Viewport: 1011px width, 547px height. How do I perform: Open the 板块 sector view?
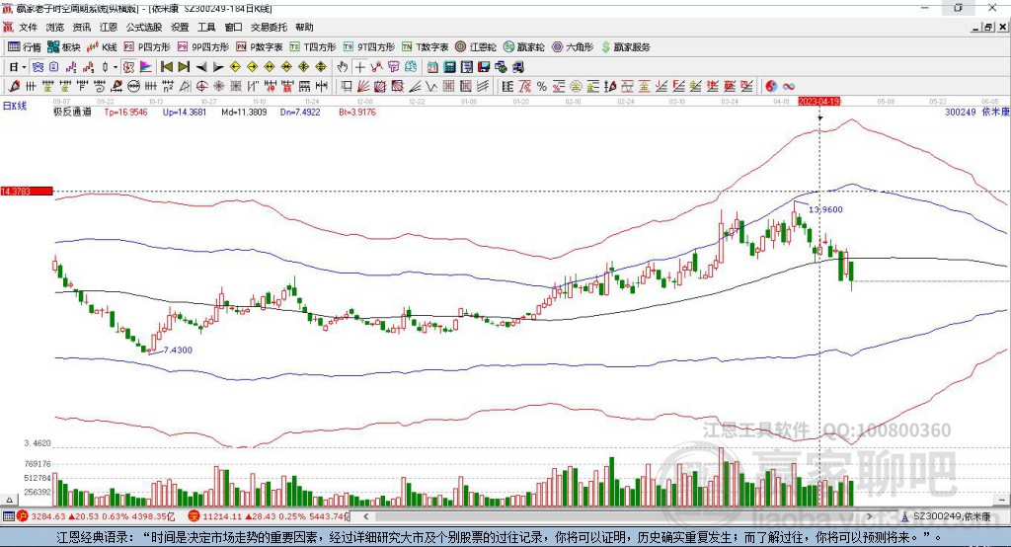click(64, 47)
